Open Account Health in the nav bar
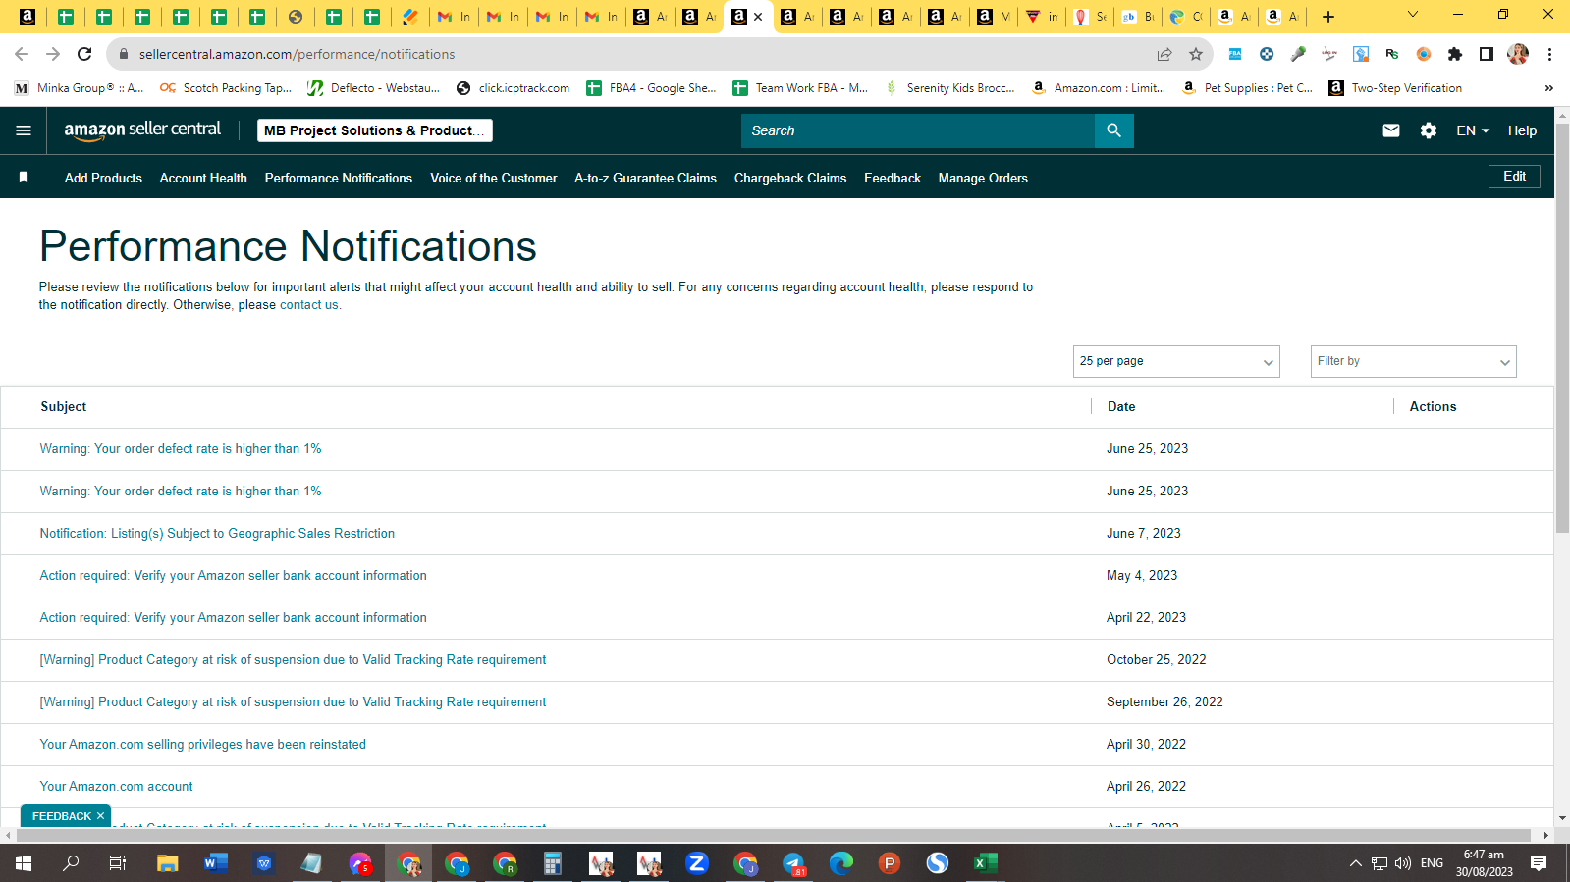The width and height of the screenshot is (1570, 882). pos(203,178)
